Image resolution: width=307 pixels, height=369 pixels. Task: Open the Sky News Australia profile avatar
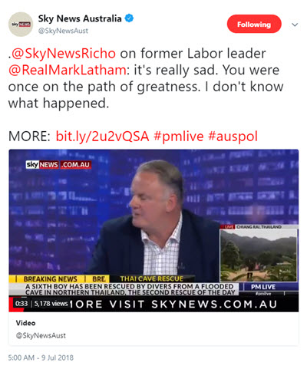21,25
